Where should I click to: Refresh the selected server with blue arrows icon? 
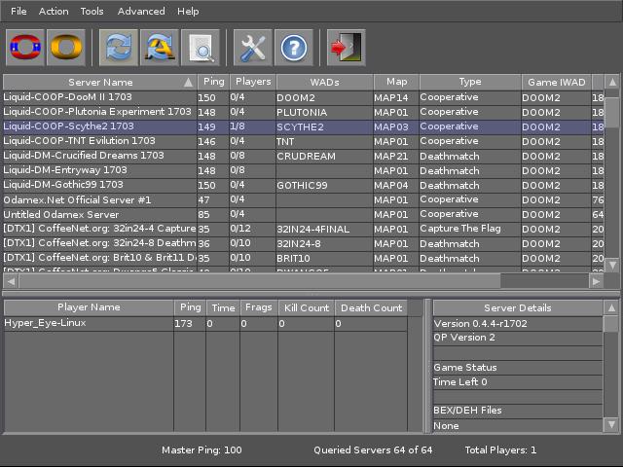tap(117, 47)
